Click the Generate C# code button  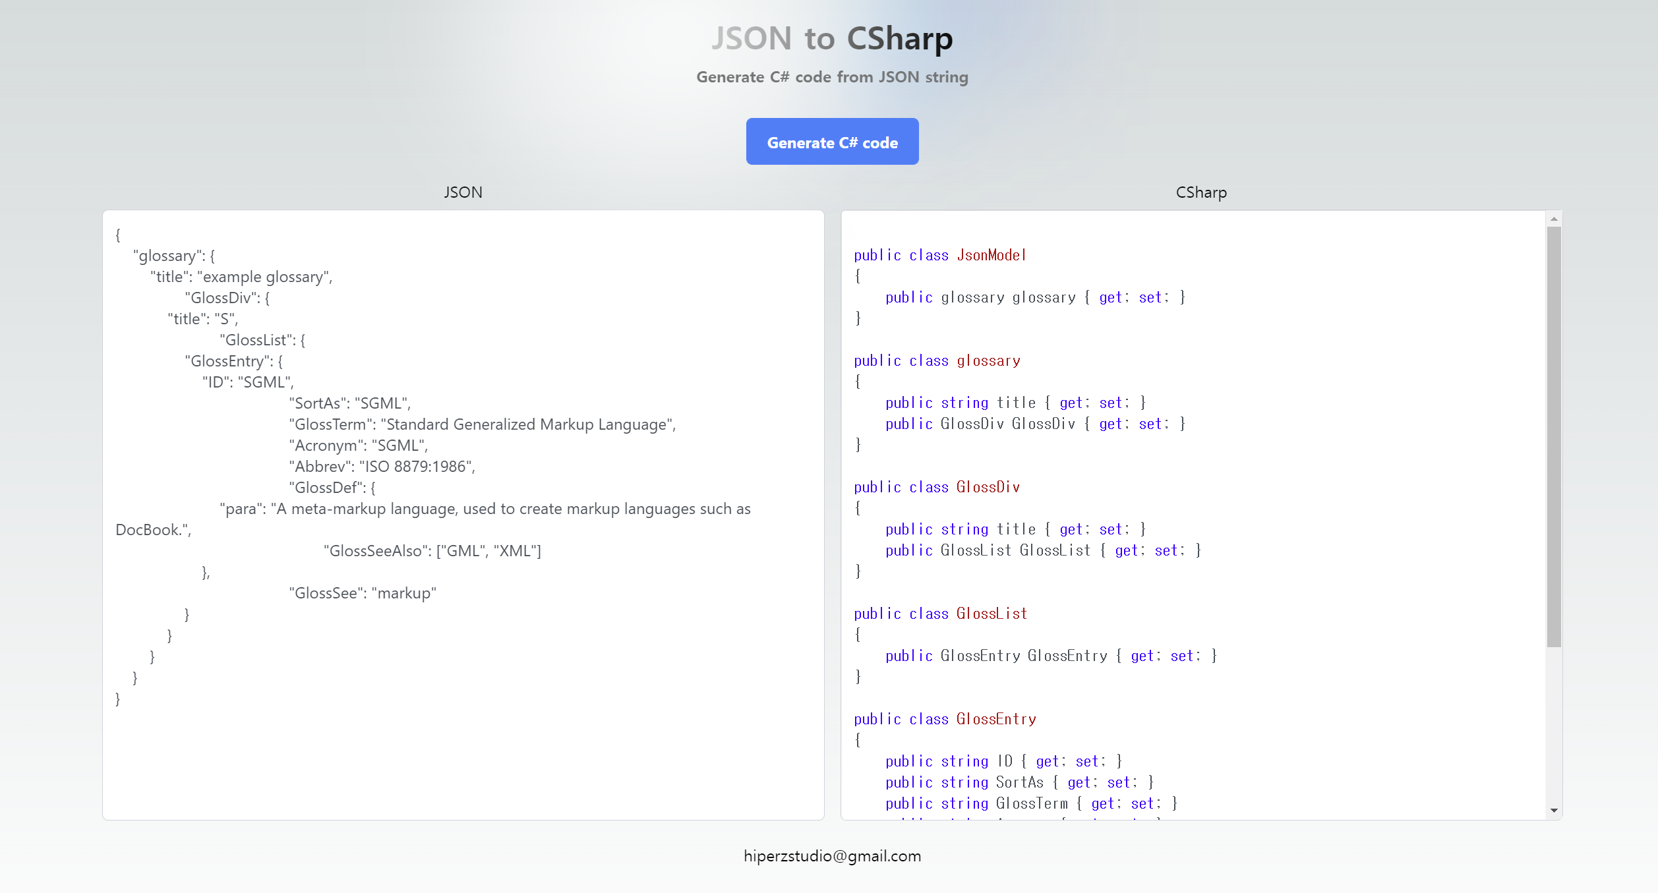pyautogui.click(x=832, y=142)
